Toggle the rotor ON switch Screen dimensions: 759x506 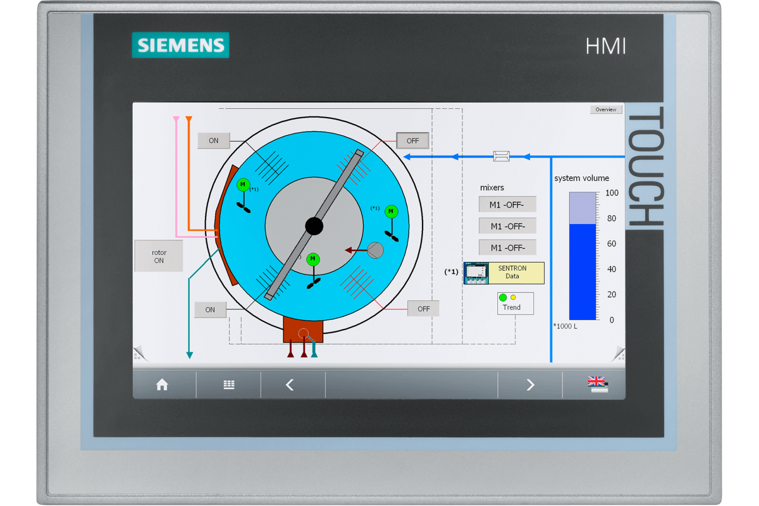[159, 256]
